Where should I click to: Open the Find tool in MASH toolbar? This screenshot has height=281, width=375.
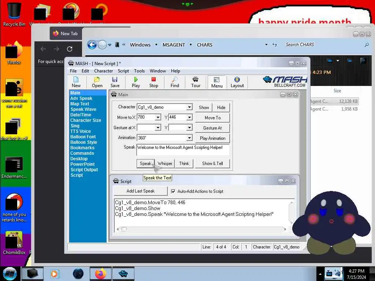(x=175, y=82)
